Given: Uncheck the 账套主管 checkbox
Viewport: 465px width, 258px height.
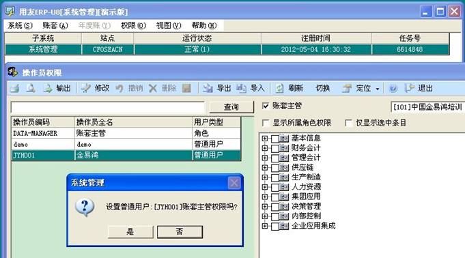Looking at the screenshot, I should click(266, 106).
